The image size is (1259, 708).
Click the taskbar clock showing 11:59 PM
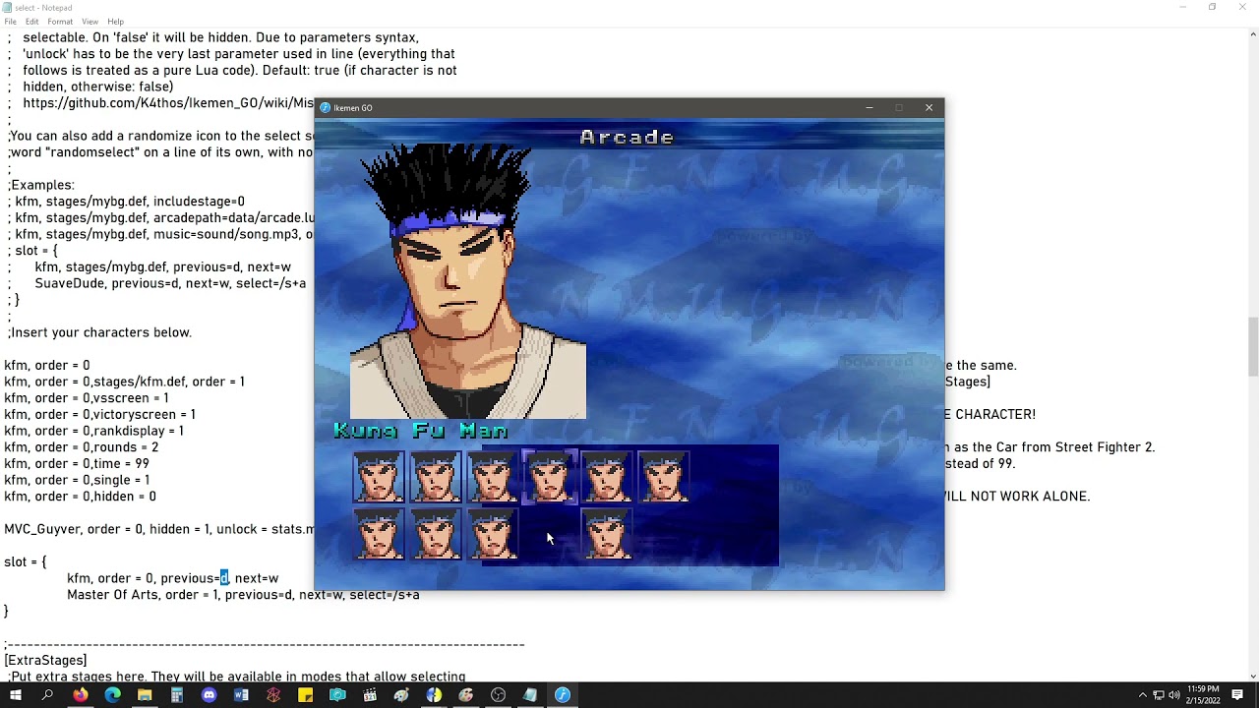1205,695
